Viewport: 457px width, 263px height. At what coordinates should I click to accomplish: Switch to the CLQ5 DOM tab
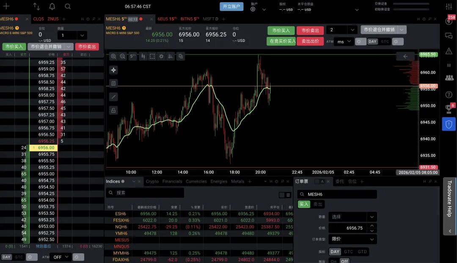(x=39, y=19)
